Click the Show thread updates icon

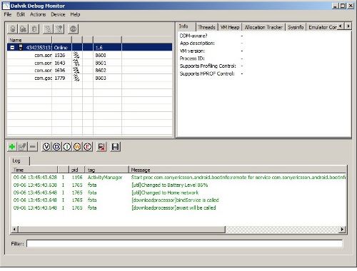[x=48, y=29]
